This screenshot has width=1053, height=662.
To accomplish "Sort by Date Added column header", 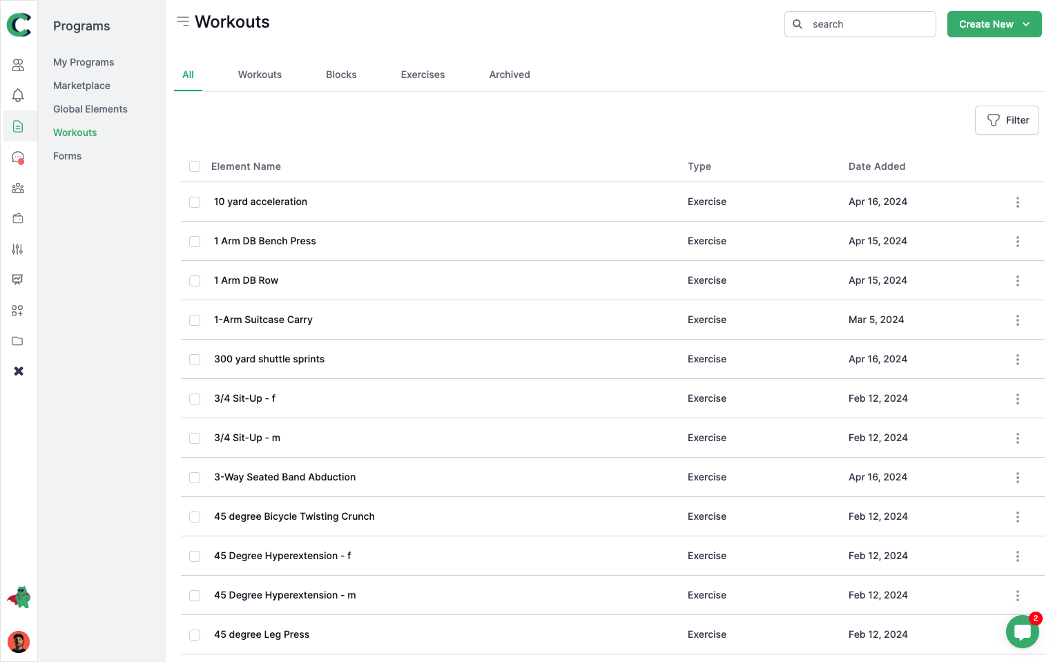I will [877, 166].
